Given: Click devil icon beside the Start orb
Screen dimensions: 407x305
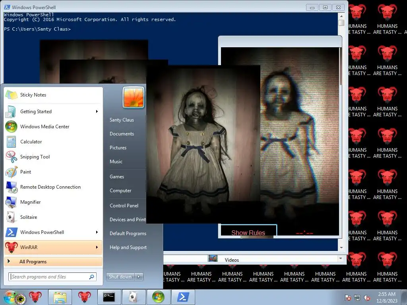Looking at the screenshot, I should tap(35, 297).
